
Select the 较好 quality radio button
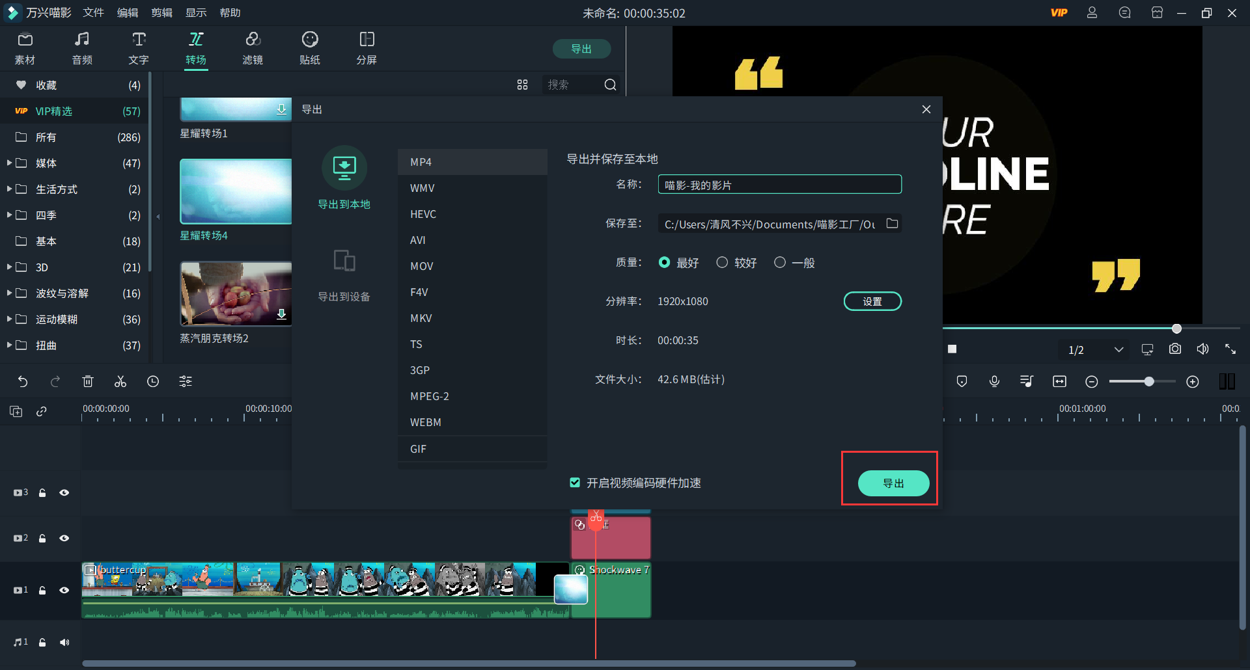(x=722, y=262)
